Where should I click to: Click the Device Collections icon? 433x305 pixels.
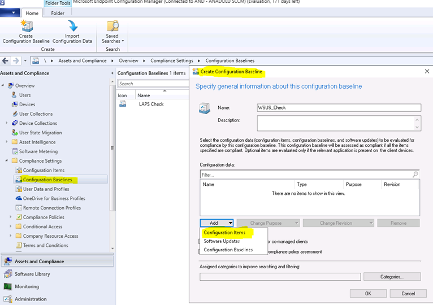15,123
